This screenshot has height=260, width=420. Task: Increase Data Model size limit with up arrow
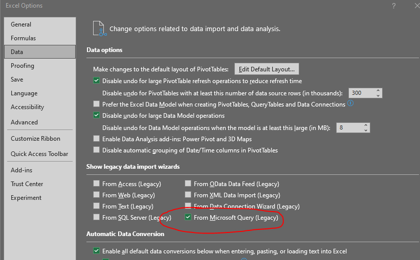click(366, 125)
